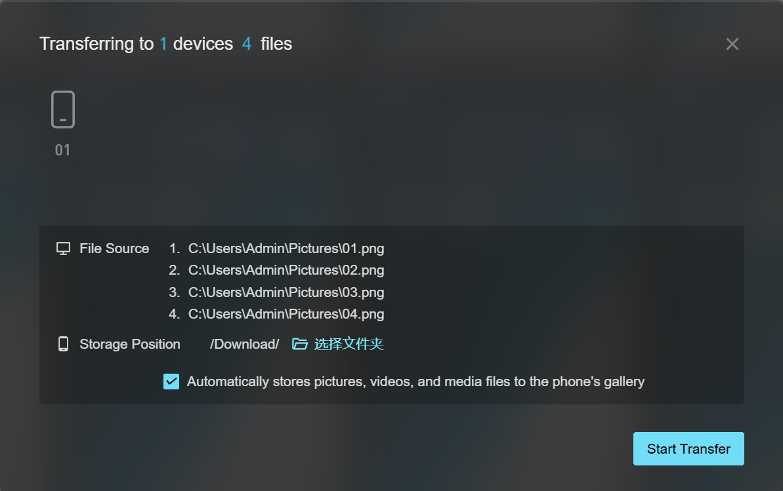Click the Storage Position label

click(130, 344)
